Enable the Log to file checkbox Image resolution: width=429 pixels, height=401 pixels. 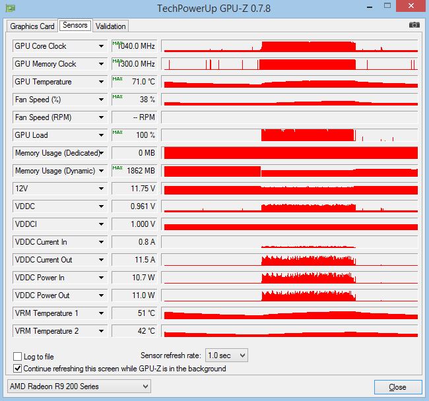18,356
